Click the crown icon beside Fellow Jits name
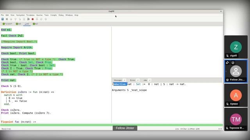250x140 pixels. (227, 80)
